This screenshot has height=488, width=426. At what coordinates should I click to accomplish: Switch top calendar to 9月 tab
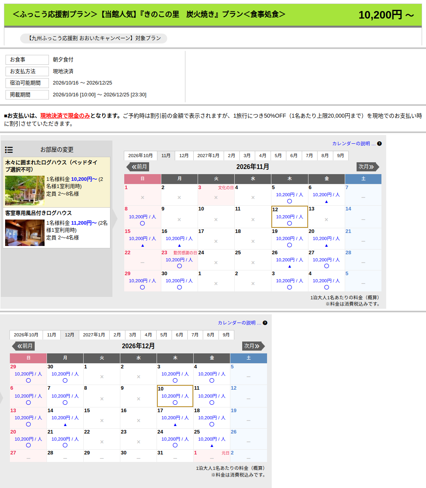coord(340,156)
